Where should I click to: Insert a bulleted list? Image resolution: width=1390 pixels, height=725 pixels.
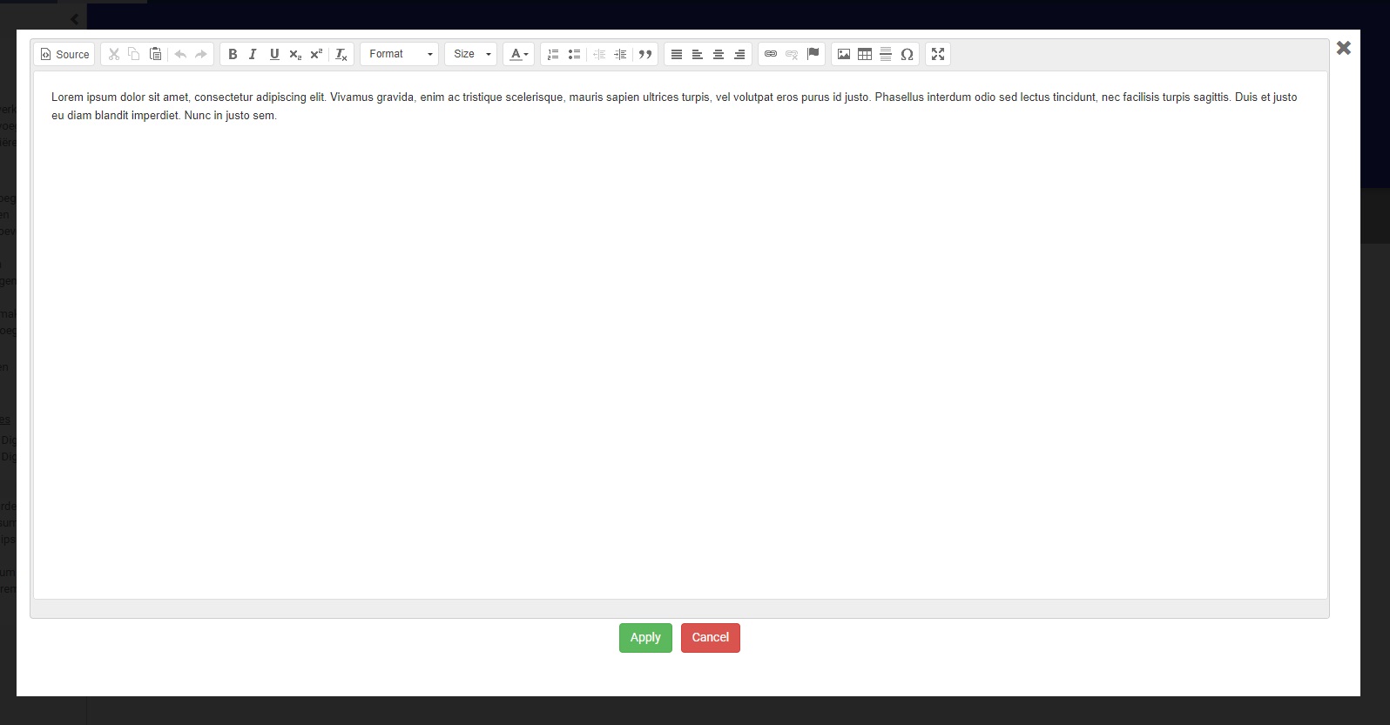click(574, 54)
